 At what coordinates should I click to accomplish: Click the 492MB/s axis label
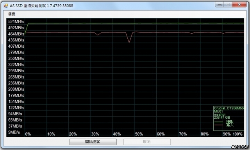click(x=16, y=28)
